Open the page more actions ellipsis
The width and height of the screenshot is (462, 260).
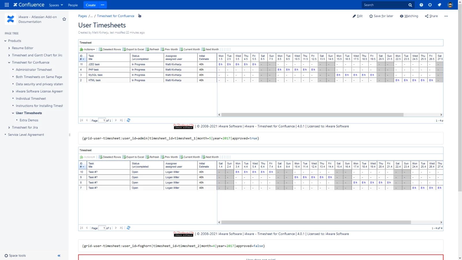pyautogui.click(x=446, y=16)
